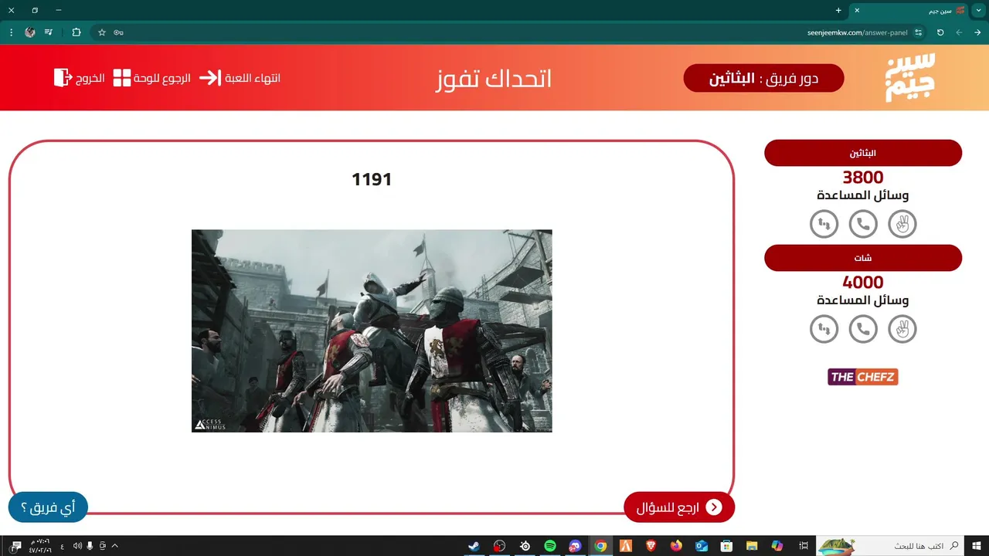Click the اتحداك تفوز title
This screenshot has height=556, width=989.
tap(493, 79)
